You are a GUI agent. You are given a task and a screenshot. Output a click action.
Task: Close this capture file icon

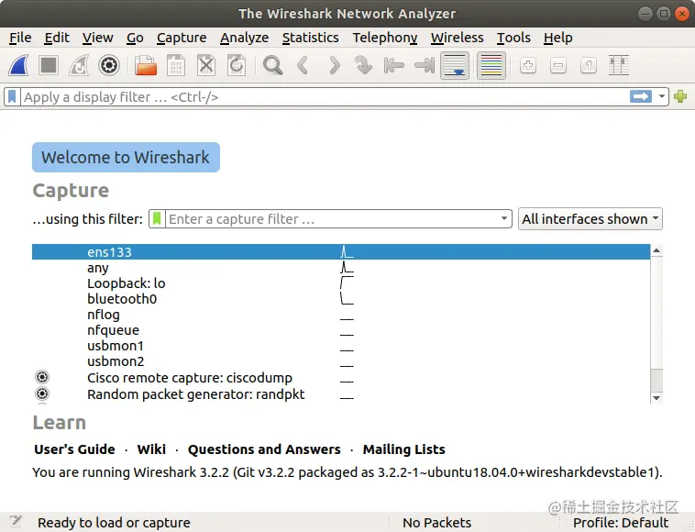click(x=206, y=66)
